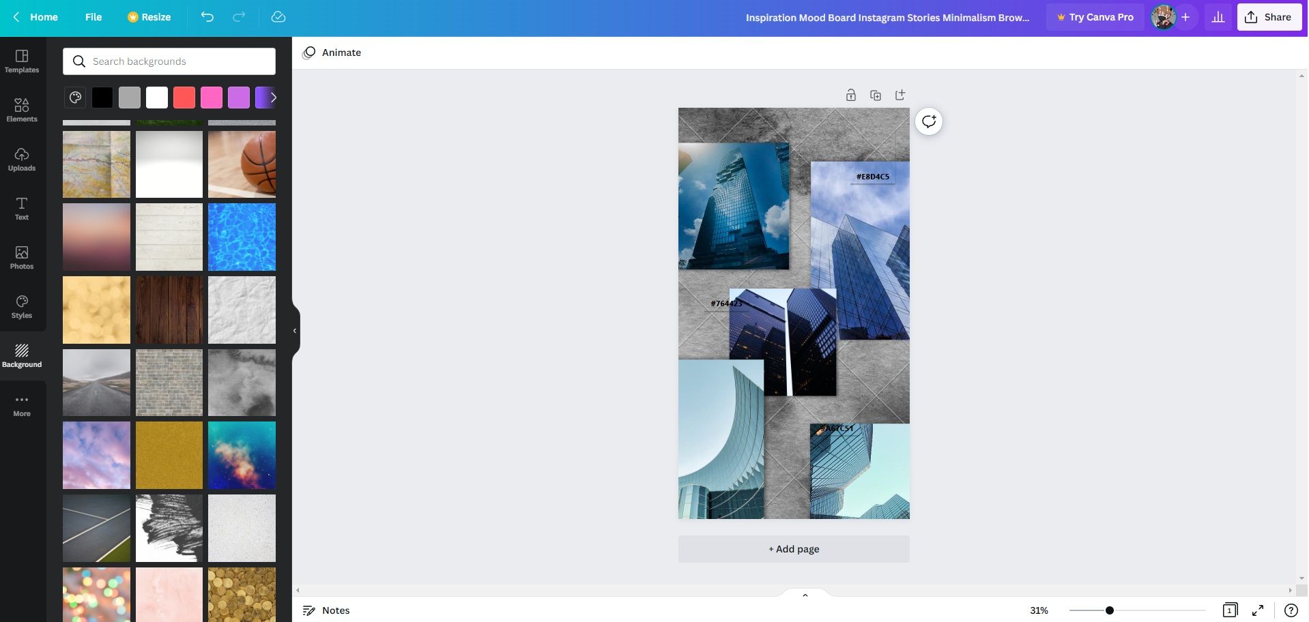Open the Text panel
Image resolution: width=1309 pixels, height=622 pixels.
coord(22,209)
